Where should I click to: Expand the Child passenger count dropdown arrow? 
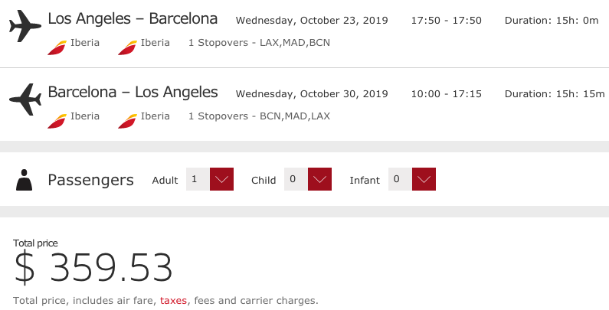click(x=319, y=179)
